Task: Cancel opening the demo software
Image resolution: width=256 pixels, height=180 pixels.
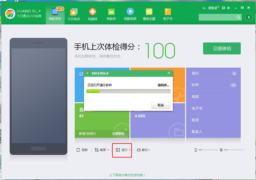Action: (x=161, y=105)
